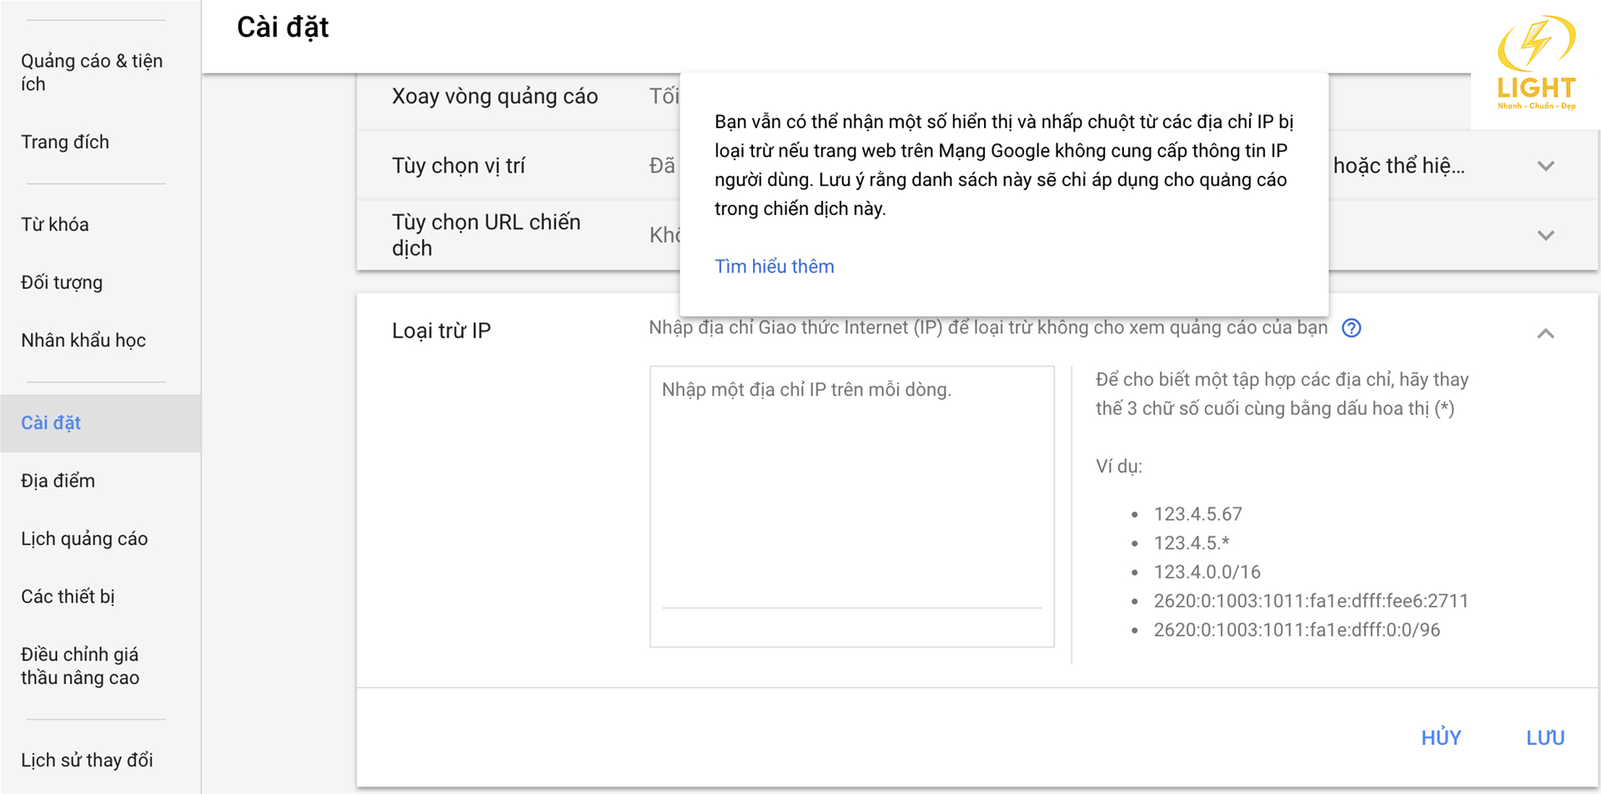The width and height of the screenshot is (1601, 794).
Task: Open Nhân khẩu học in sidebar
Action: pyautogui.click(x=83, y=341)
